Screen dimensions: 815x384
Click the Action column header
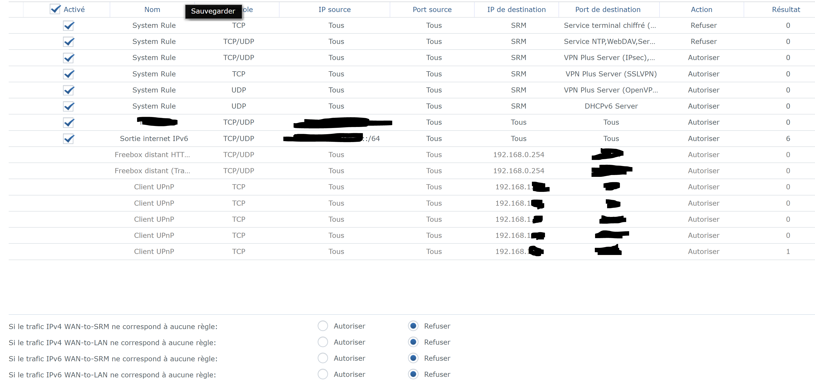click(x=701, y=9)
